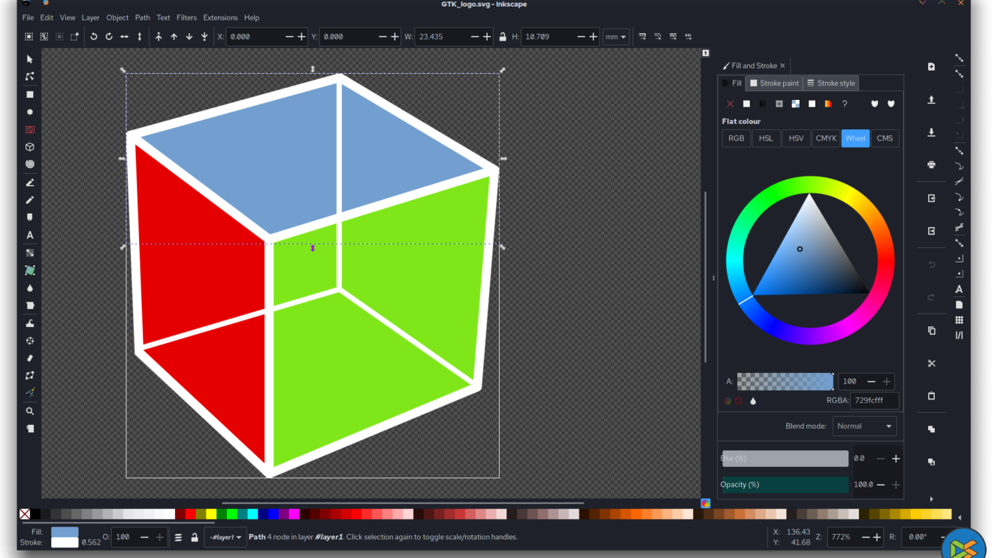Toggle the width/height ratio lock
The width and height of the screenshot is (992, 558).
pyautogui.click(x=503, y=37)
